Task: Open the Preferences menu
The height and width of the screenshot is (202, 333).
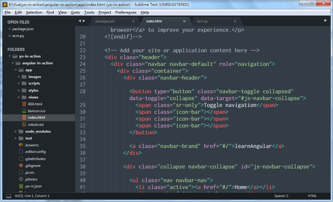Action: [x=126, y=12]
